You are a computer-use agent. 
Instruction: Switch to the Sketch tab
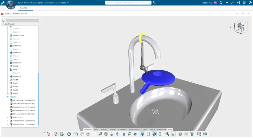click(x=96, y=129)
